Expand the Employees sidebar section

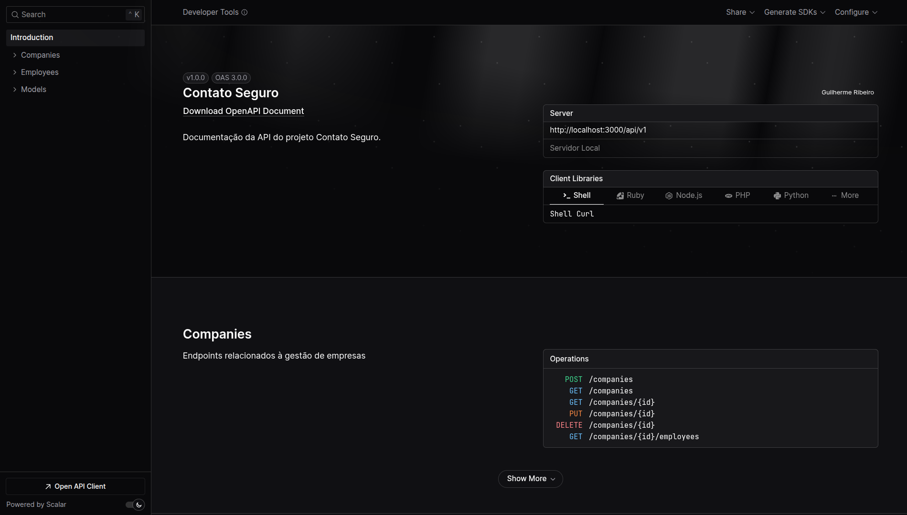tap(15, 72)
